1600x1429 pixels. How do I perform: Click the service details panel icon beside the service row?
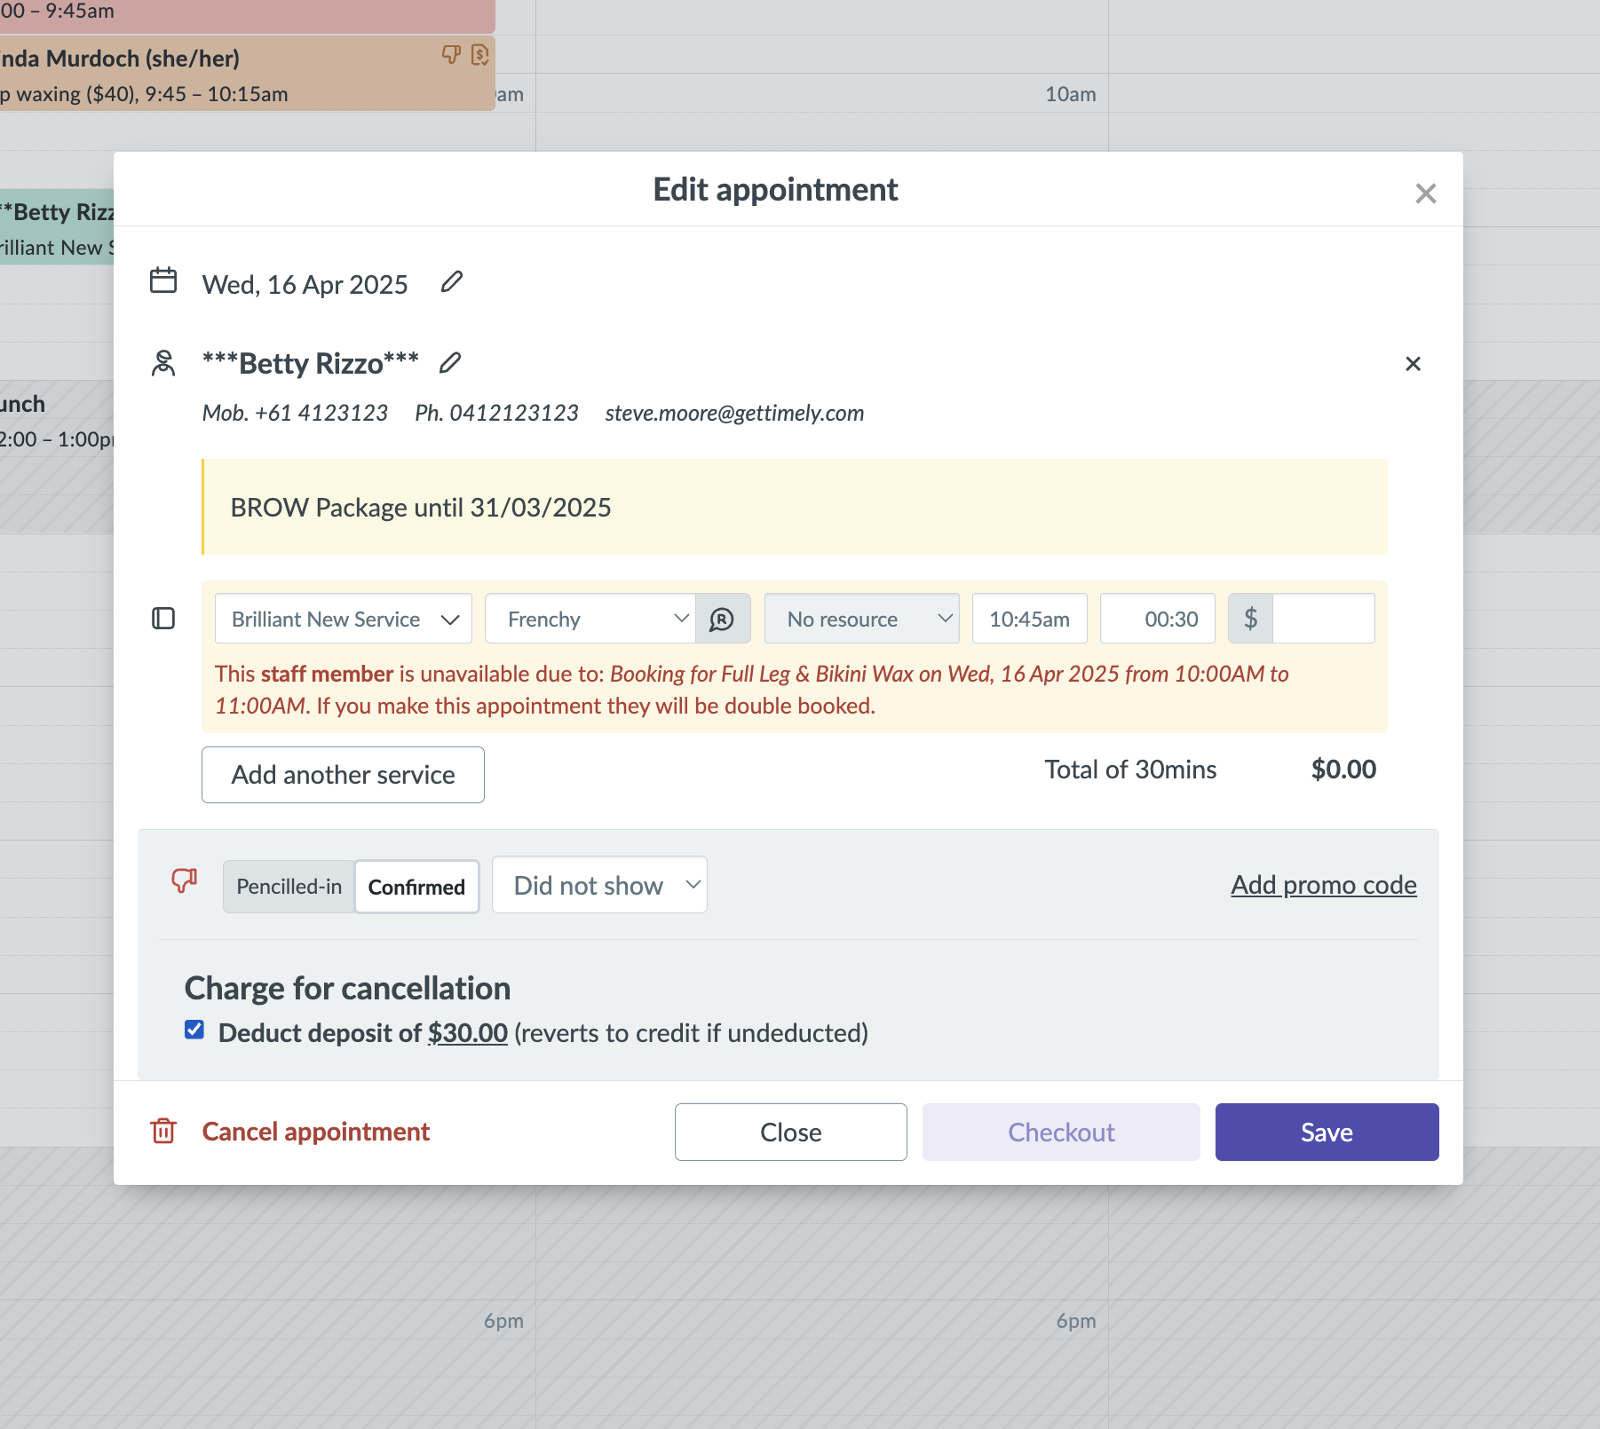tap(164, 619)
